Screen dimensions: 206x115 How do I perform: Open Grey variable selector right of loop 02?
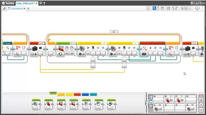tap(194, 43)
